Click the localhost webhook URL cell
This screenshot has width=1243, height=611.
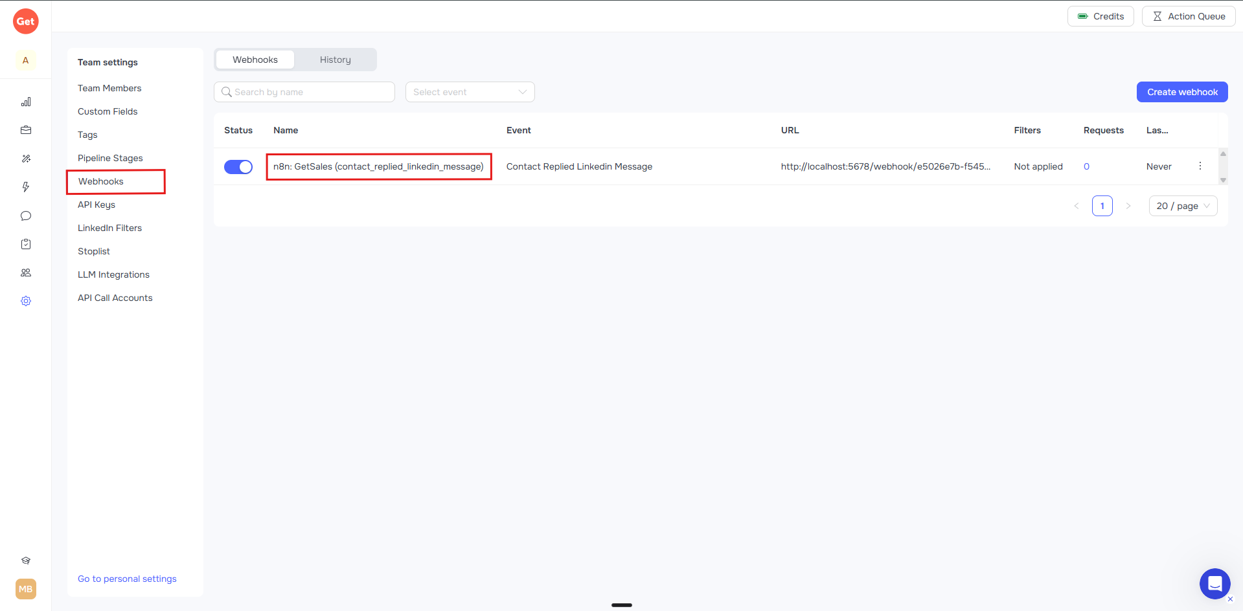coord(885,166)
